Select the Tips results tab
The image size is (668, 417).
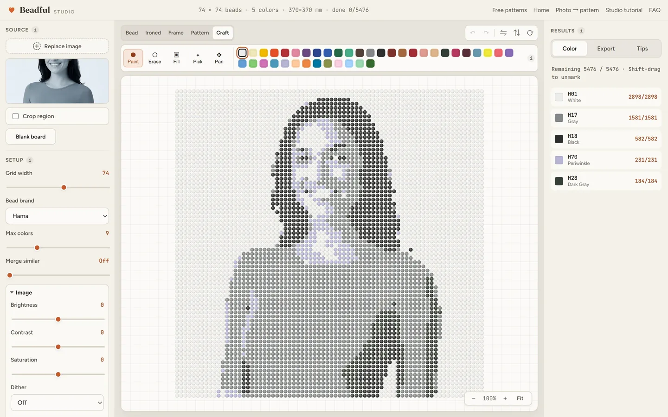(x=642, y=49)
